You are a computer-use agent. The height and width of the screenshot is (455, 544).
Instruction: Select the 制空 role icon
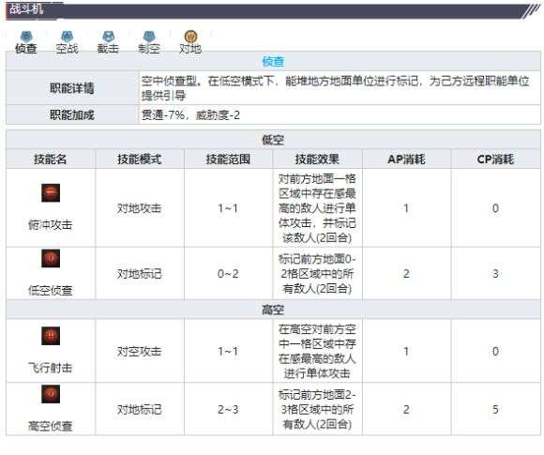click(149, 37)
